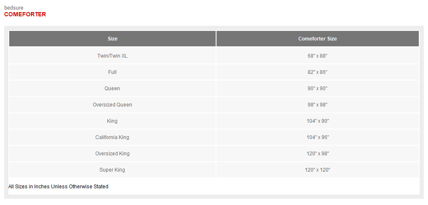The image size is (428, 205).
Task: Click the 68" x 88" dimension cell
Action: (317, 56)
